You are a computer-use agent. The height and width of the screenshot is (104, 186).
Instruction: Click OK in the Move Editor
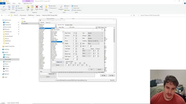point(92,69)
